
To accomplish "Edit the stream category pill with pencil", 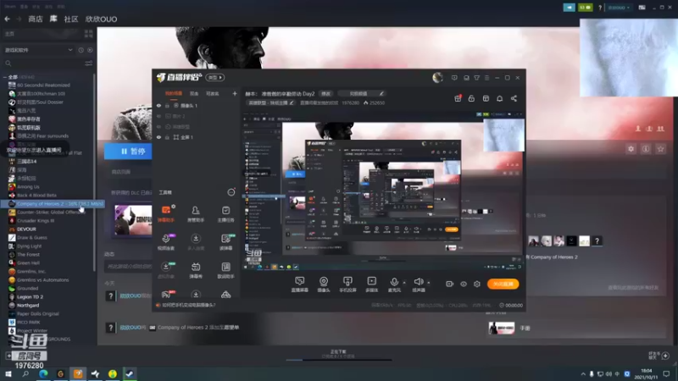I will point(270,102).
